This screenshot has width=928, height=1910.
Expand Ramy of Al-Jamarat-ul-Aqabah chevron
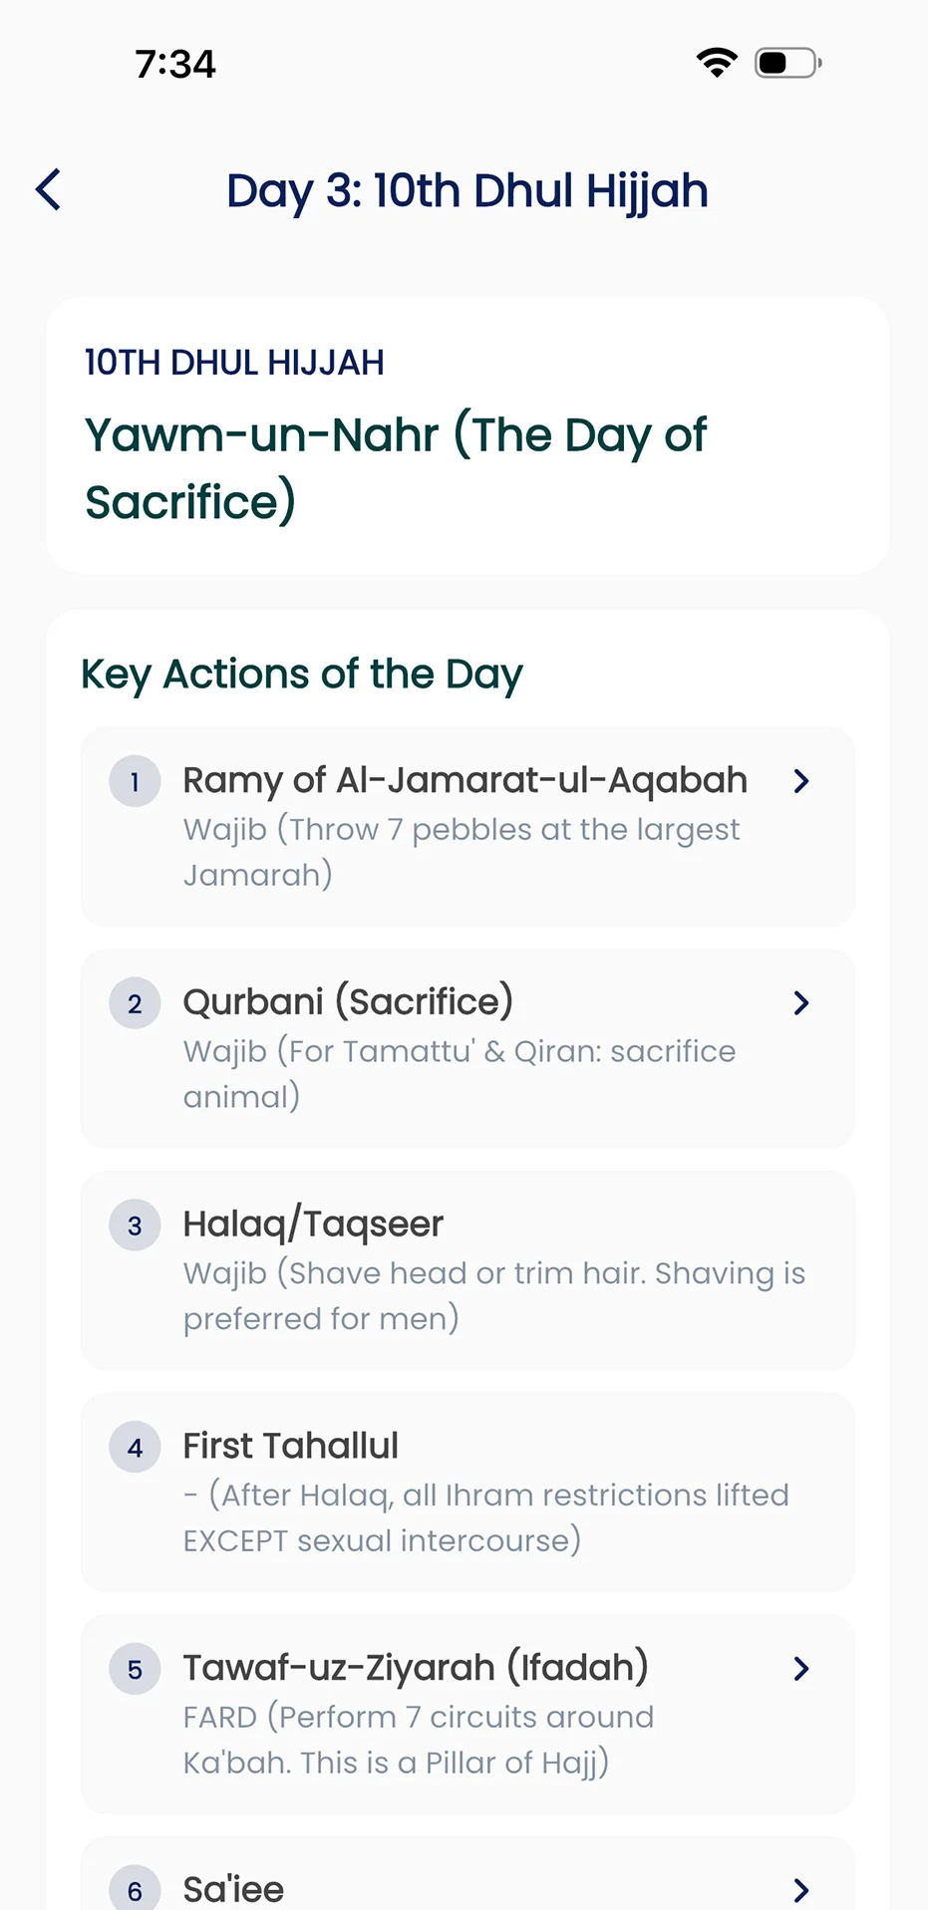801,781
